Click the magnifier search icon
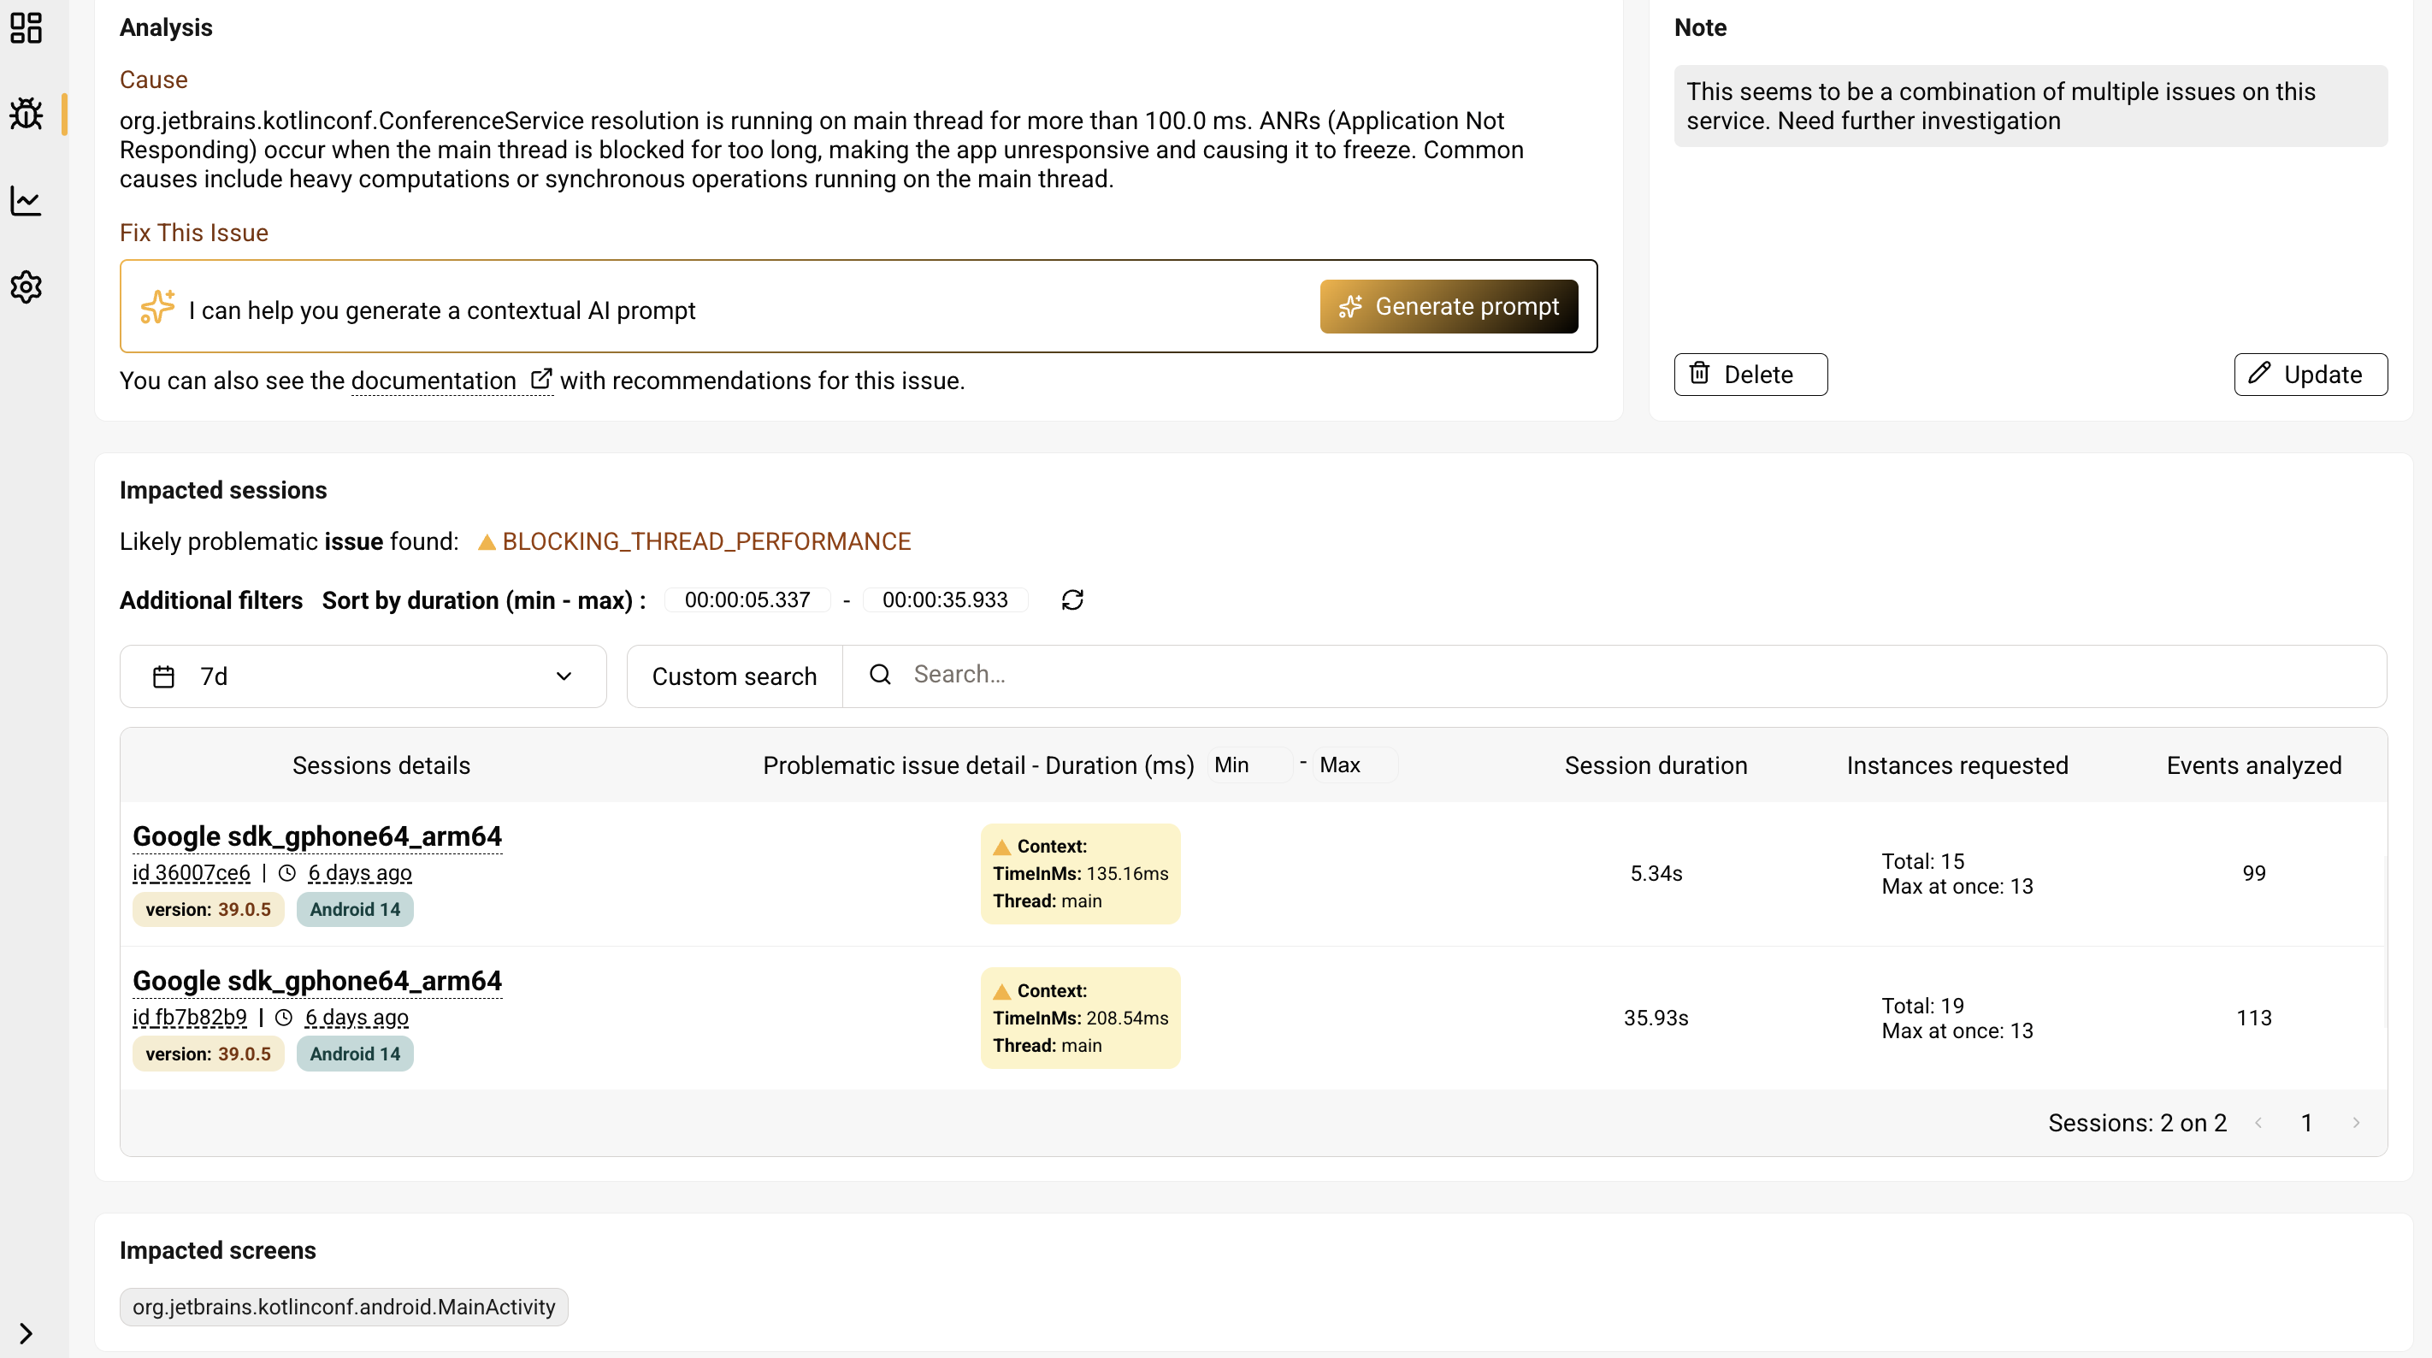This screenshot has height=1358, width=2432. click(880, 674)
